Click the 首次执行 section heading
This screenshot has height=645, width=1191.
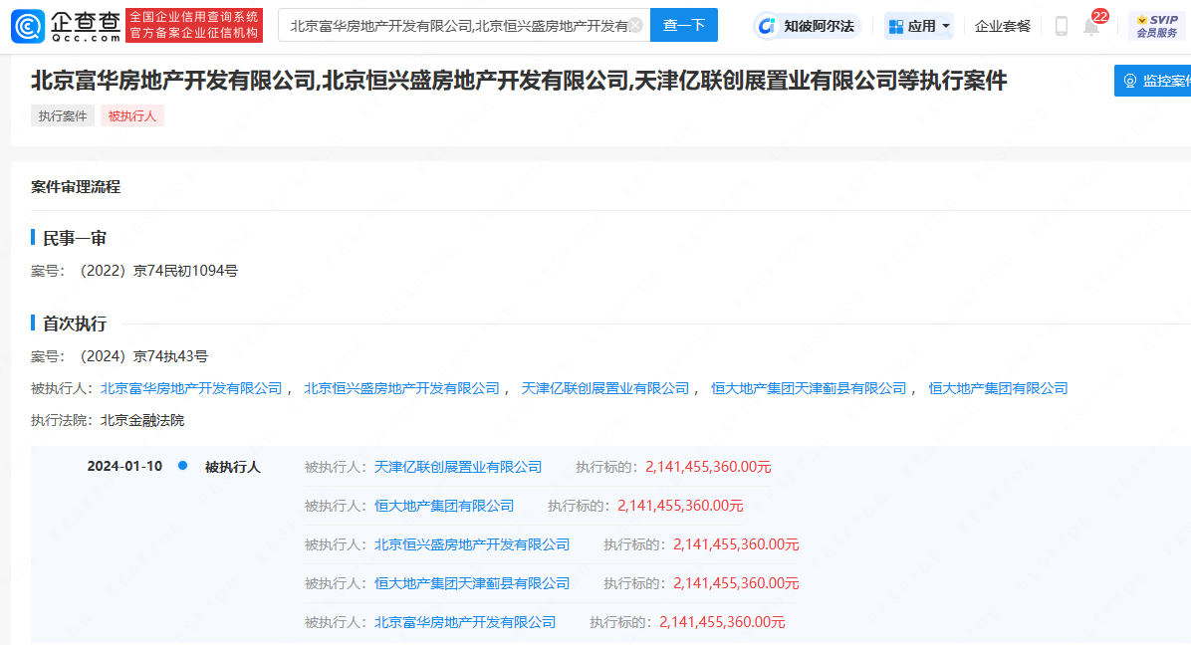coord(75,324)
